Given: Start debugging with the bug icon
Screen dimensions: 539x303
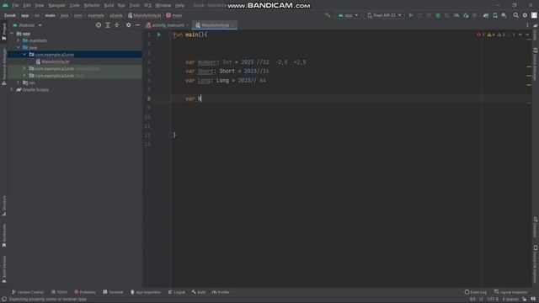Looking at the screenshot, I should point(438,15).
